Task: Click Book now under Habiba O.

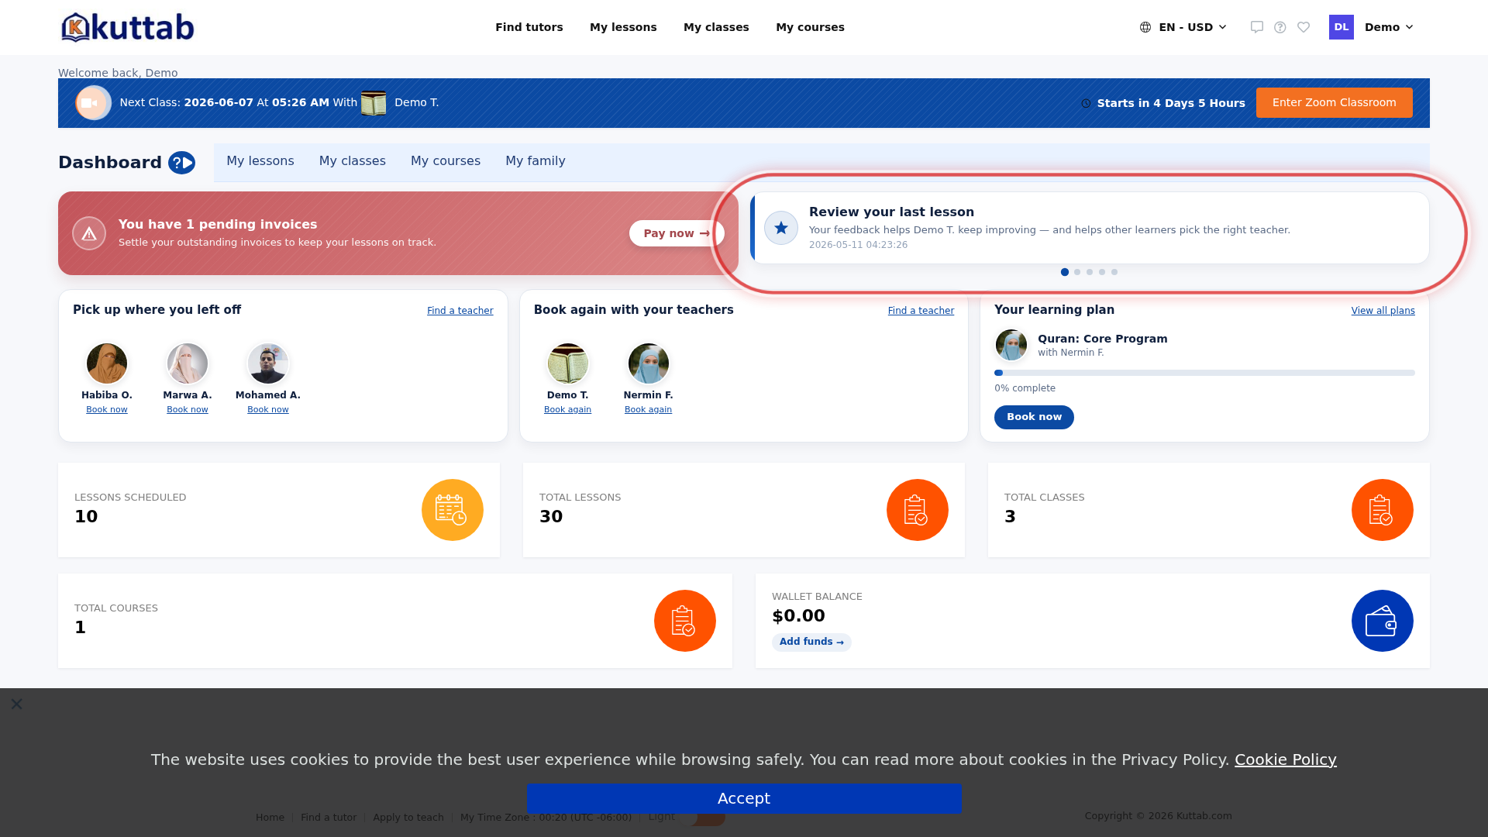Action: tap(107, 410)
